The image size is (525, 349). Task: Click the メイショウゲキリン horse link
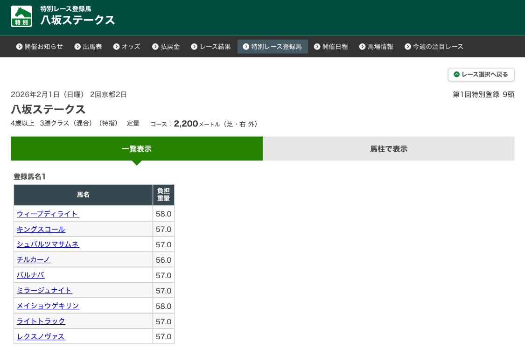48,306
